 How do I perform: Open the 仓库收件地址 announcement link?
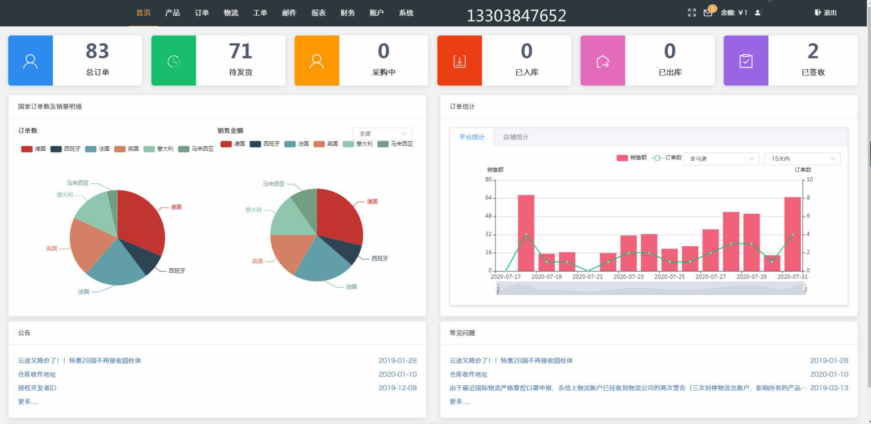tap(37, 374)
